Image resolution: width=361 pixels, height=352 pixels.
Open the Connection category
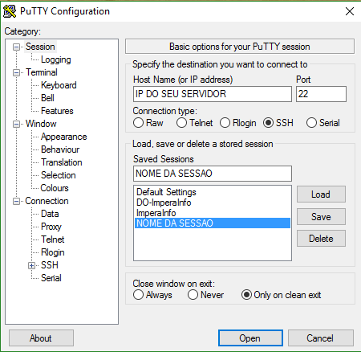pos(47,201)
